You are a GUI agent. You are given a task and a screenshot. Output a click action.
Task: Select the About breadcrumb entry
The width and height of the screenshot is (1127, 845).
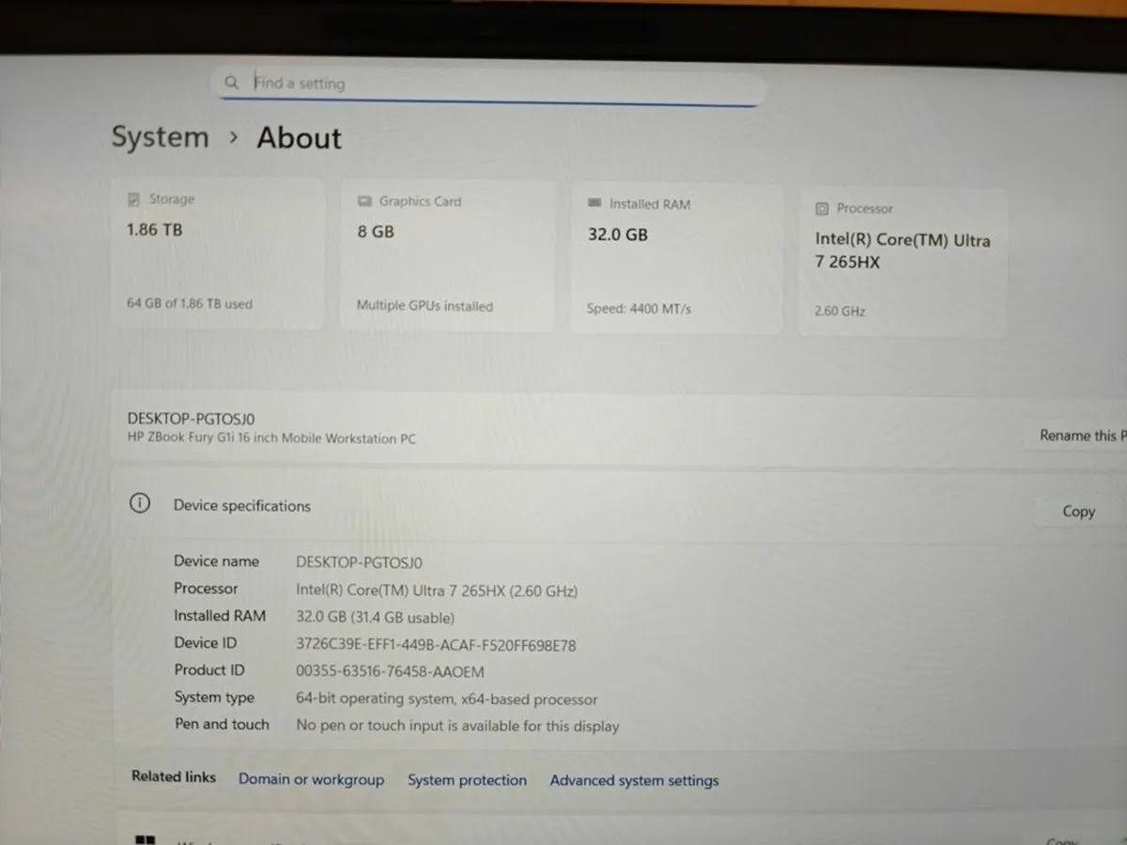point(299,137)
